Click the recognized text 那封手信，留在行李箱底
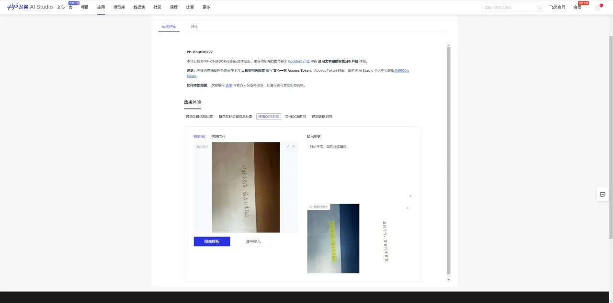The image size is (613, 303). (x=328, y=147)
